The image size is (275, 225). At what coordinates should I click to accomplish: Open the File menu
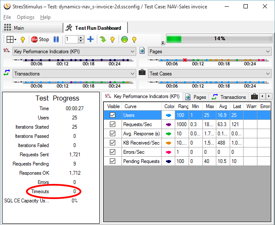tap(7, 17)
